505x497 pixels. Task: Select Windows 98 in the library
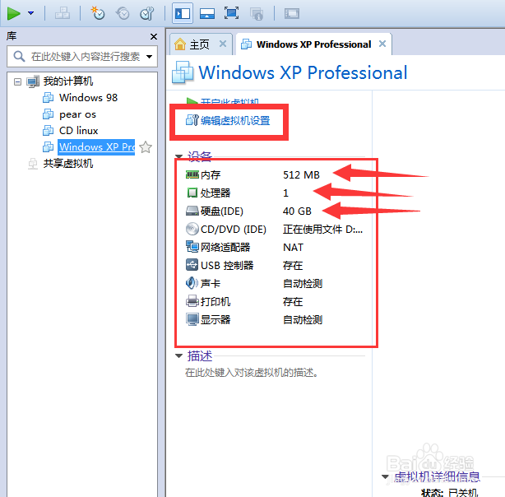pos(88,98)
